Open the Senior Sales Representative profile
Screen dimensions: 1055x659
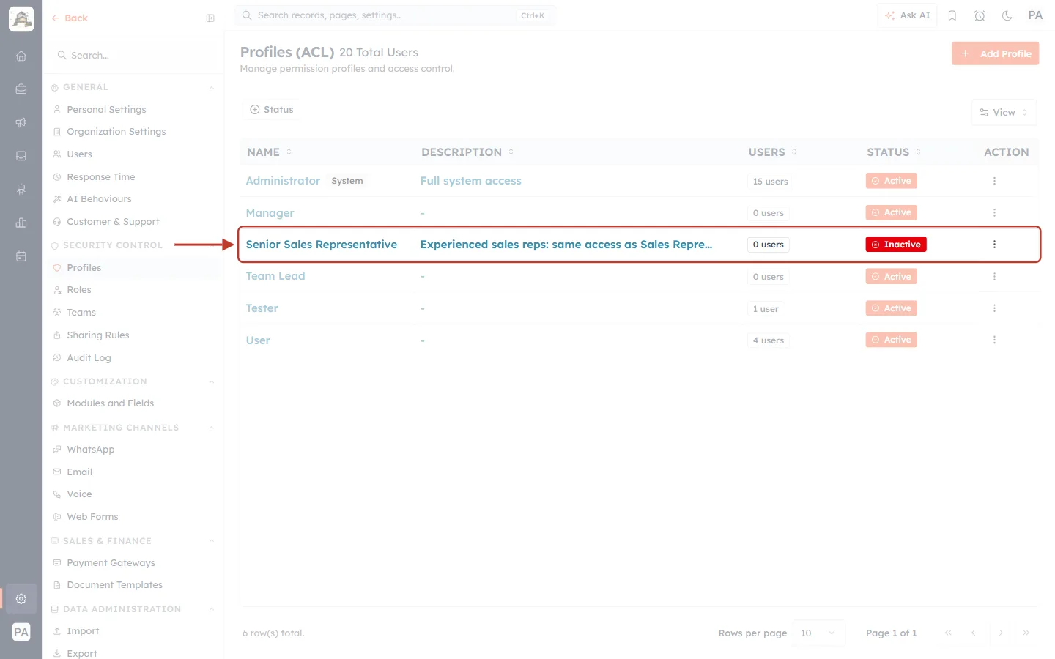click(x=321, y=245)
